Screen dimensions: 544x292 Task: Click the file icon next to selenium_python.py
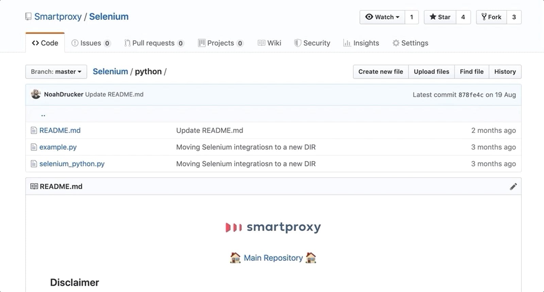point(34,164)
